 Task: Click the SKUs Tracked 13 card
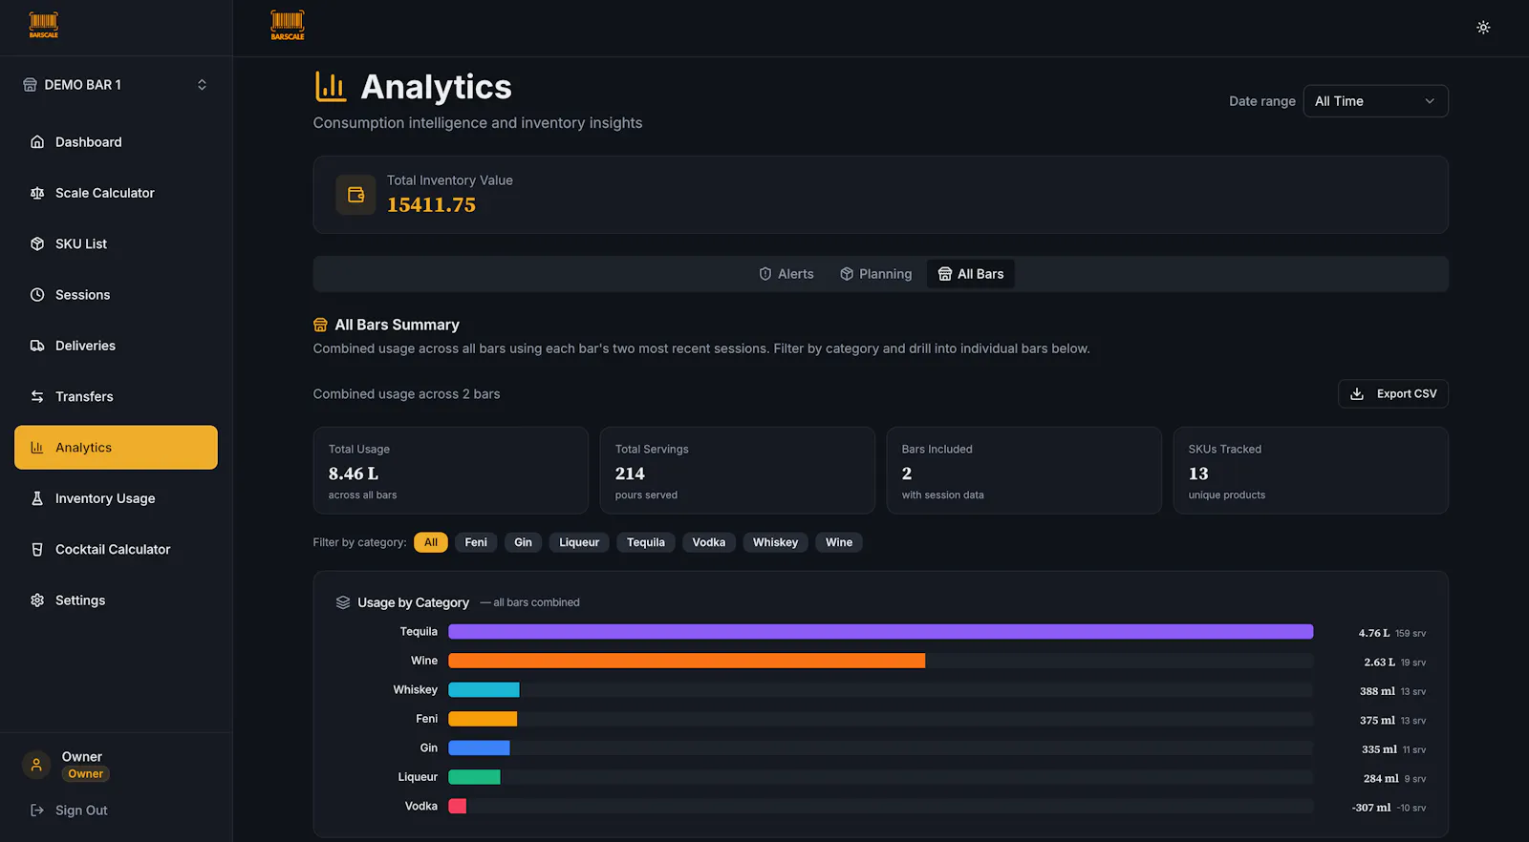(x=1310, y=471)
